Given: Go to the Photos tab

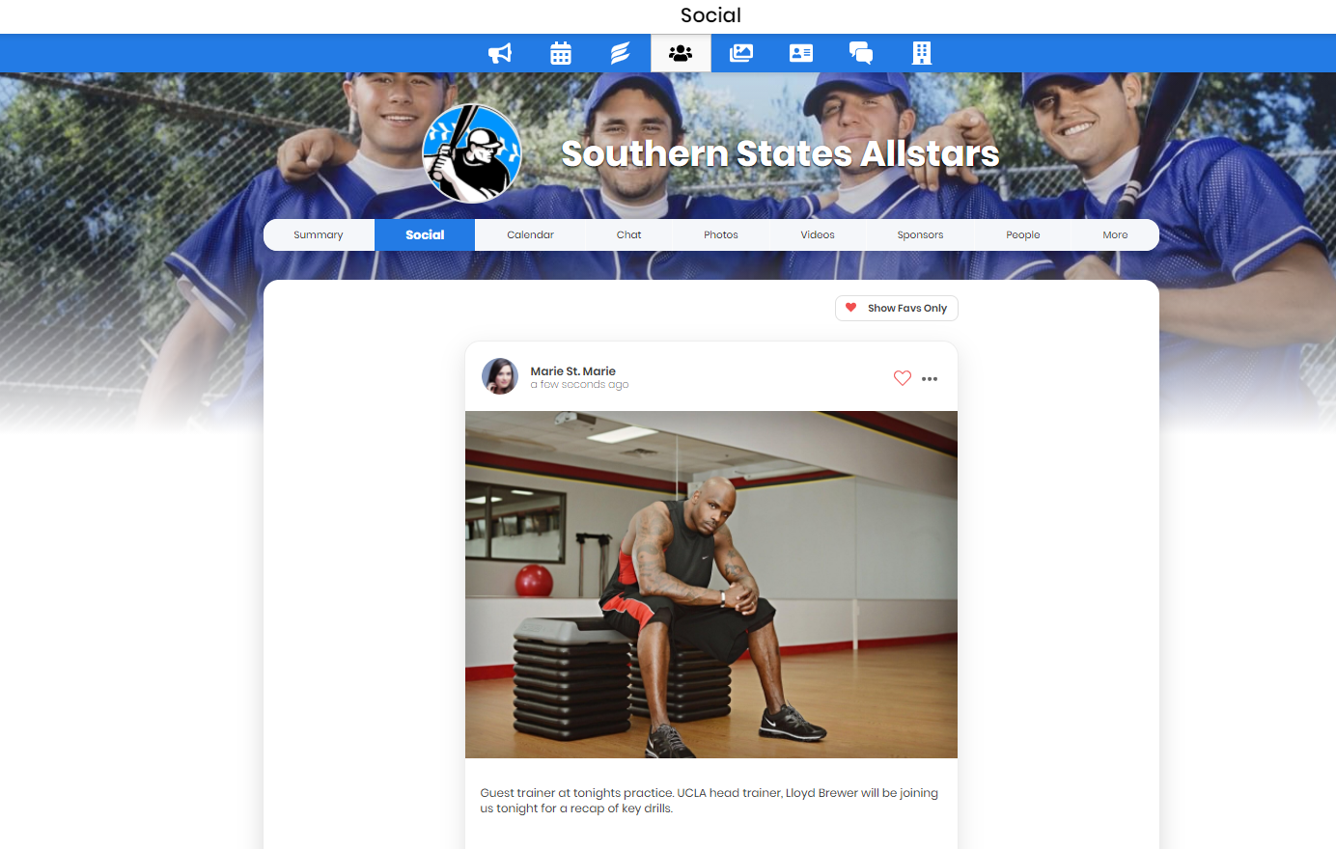Looking at the screenshot, I should click(x=721, y=234).
